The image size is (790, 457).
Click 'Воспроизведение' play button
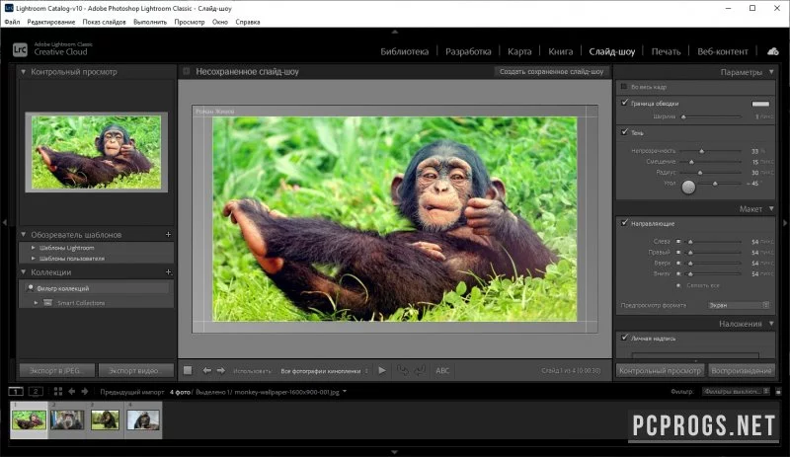742,370
